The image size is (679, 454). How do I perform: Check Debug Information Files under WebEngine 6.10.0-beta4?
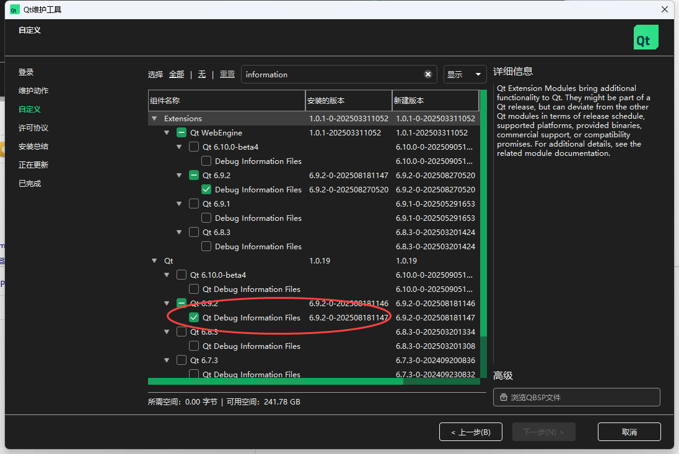[206, 161]
